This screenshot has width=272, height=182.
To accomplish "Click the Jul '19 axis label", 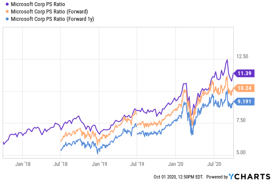I will (137, 164).
